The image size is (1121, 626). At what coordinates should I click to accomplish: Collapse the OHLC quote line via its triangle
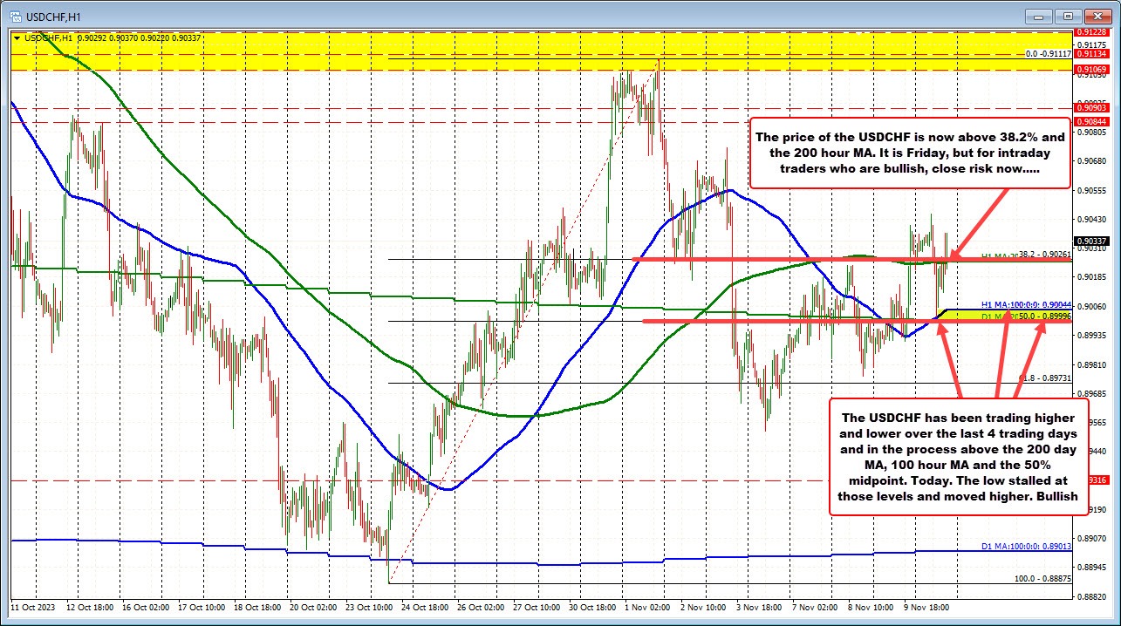click(17, 37)
